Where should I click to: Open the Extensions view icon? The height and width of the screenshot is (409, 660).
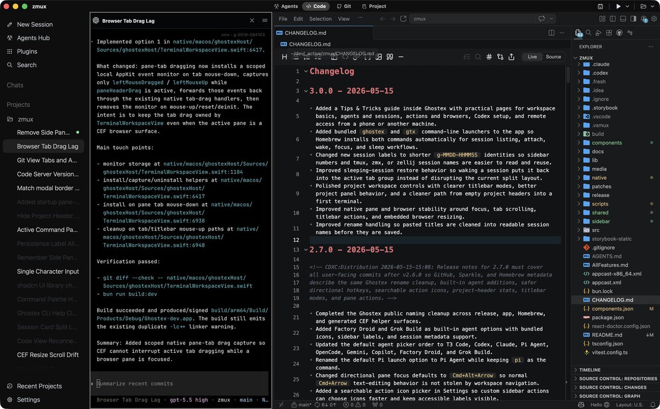[609, 32]
